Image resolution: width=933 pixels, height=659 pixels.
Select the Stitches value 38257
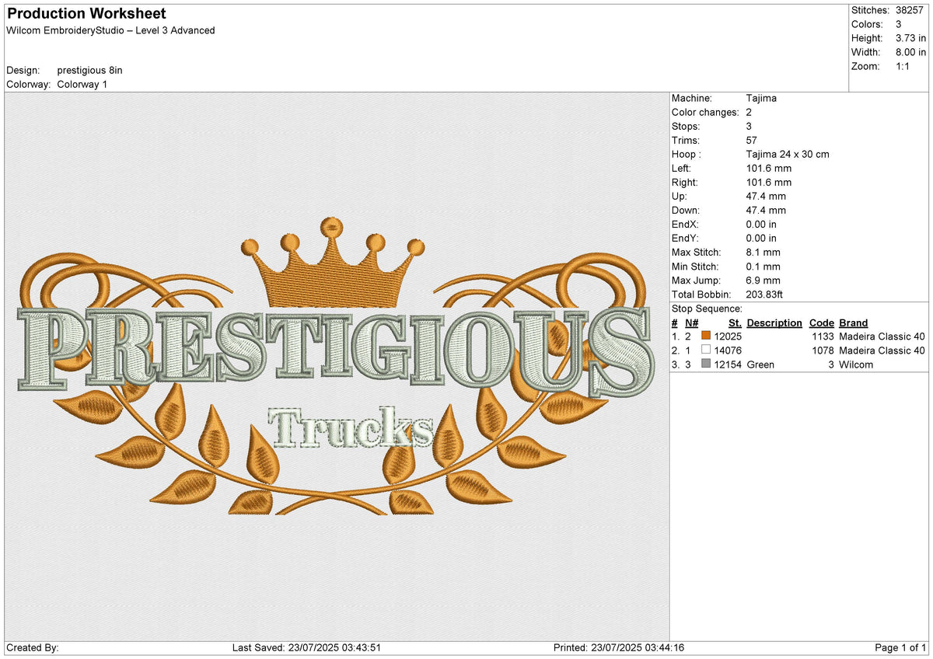(x=910, y=10)
